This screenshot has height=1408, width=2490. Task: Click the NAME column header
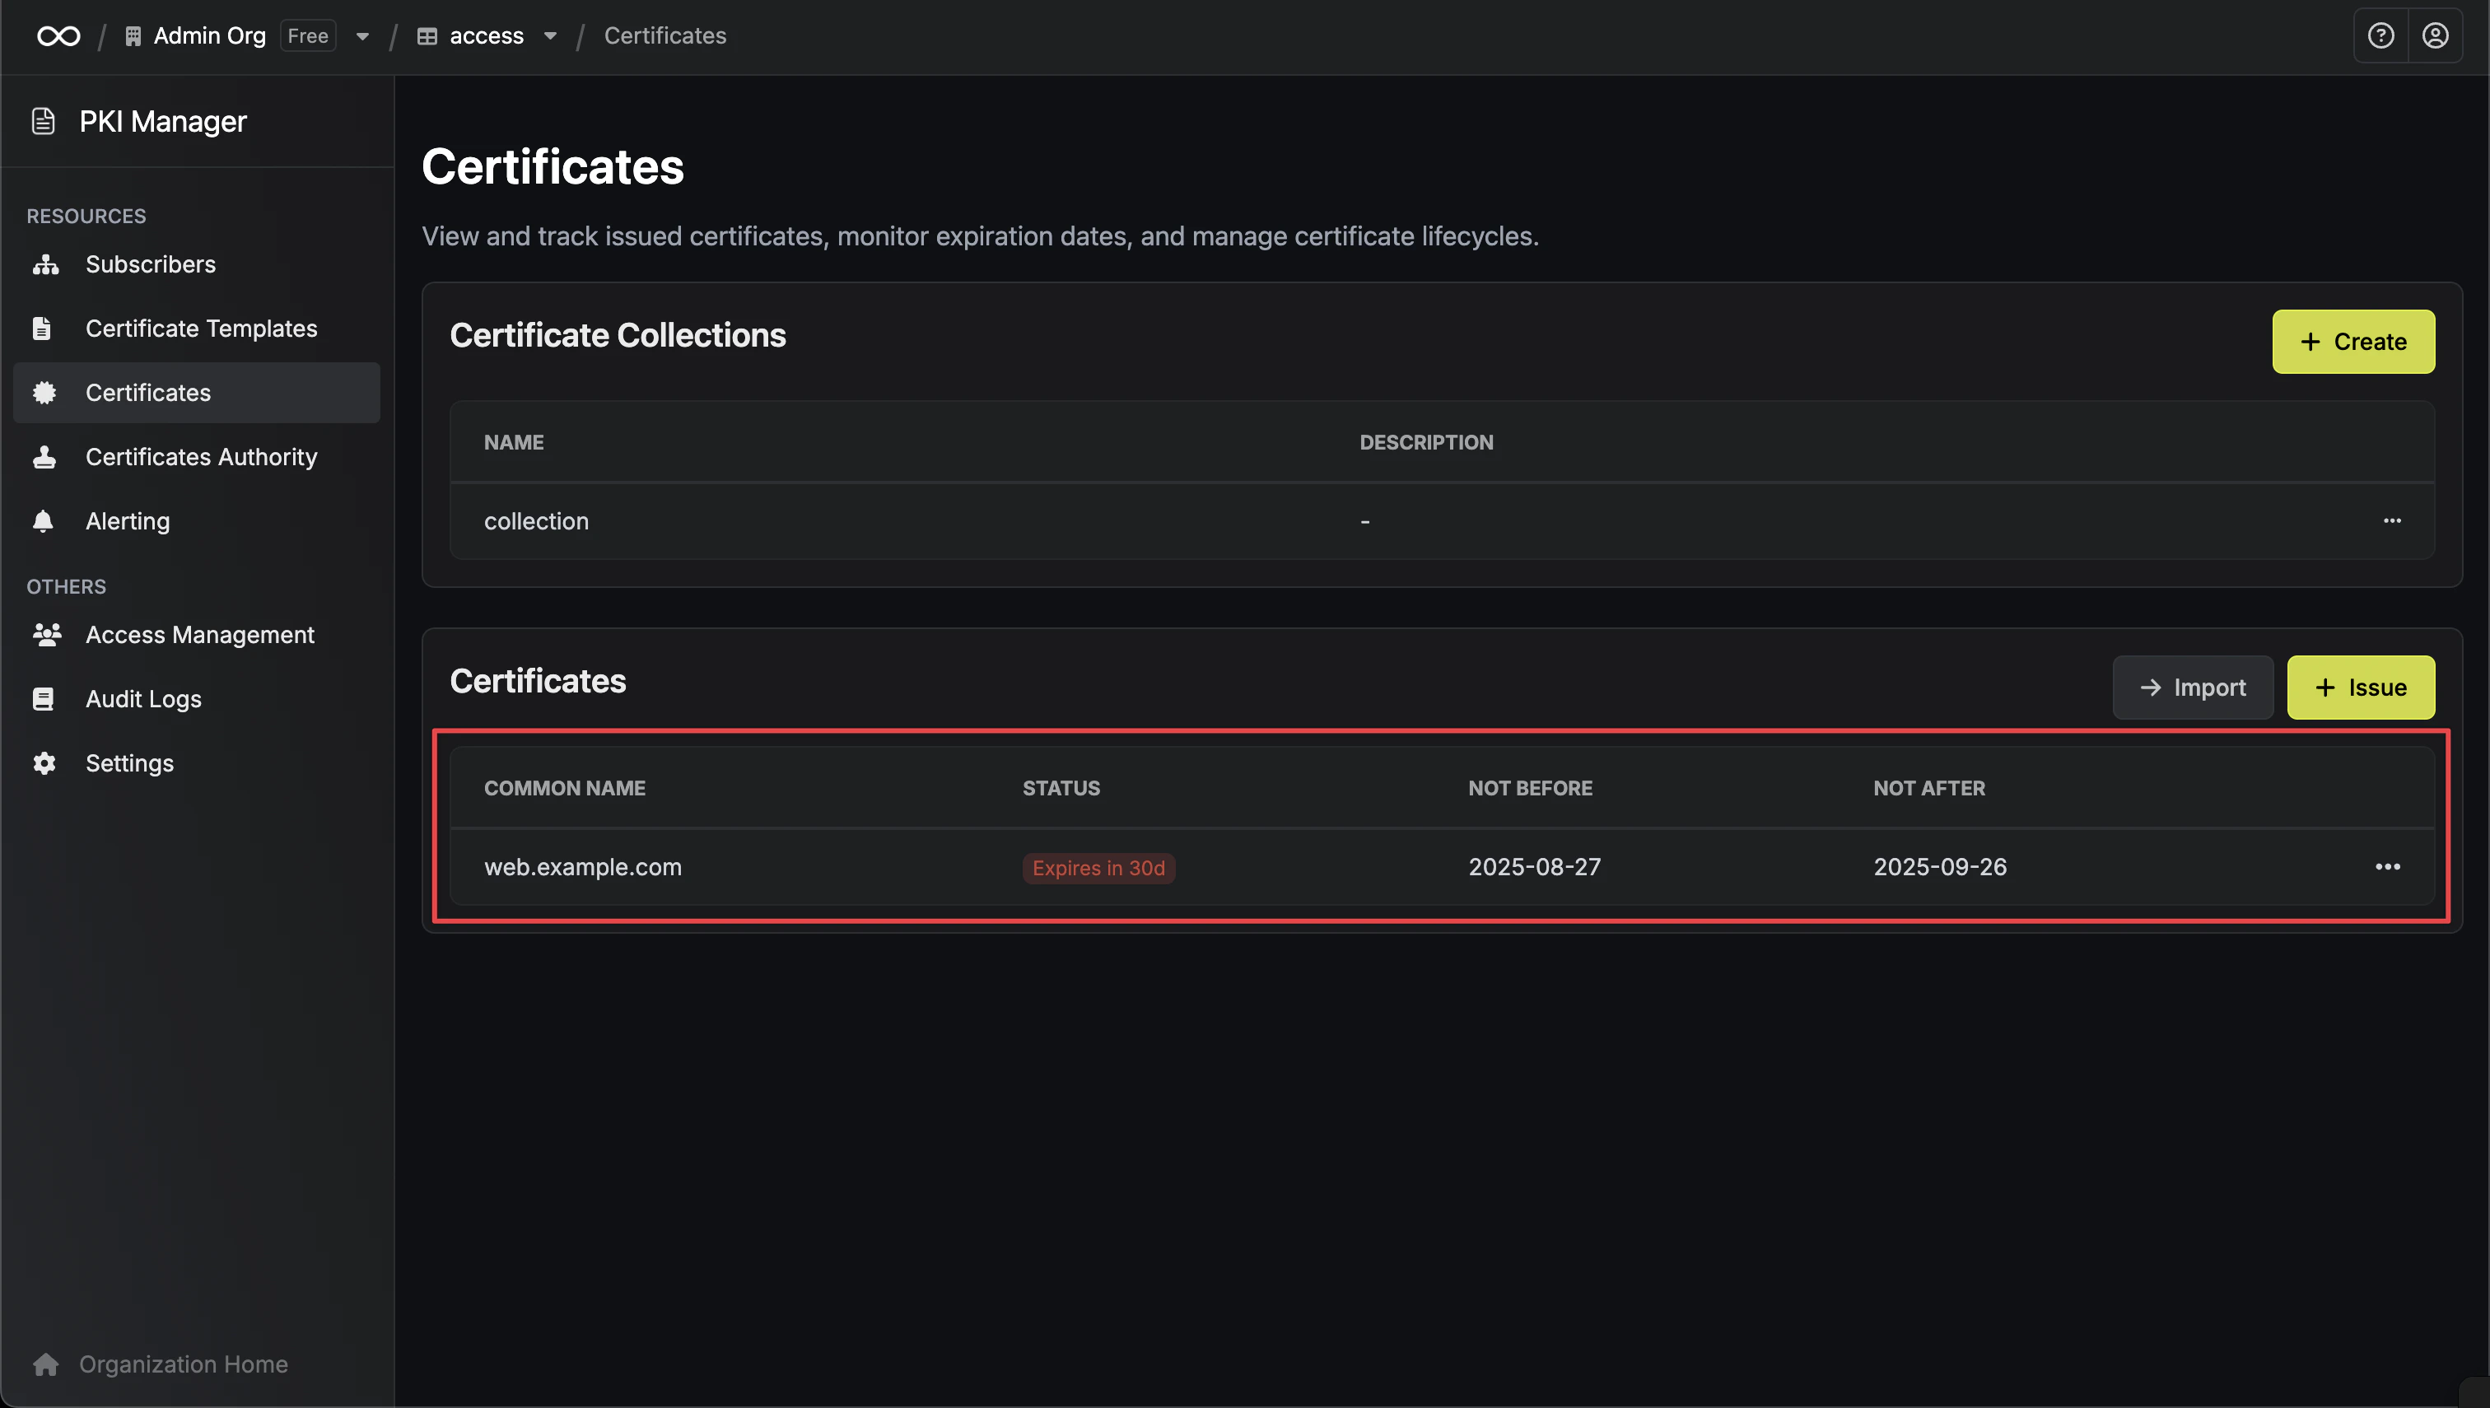[x=514, y=442]
